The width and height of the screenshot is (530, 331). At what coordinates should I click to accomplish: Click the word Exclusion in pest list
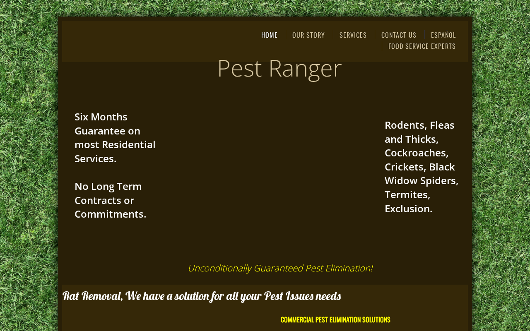click(x=408, y=209)
